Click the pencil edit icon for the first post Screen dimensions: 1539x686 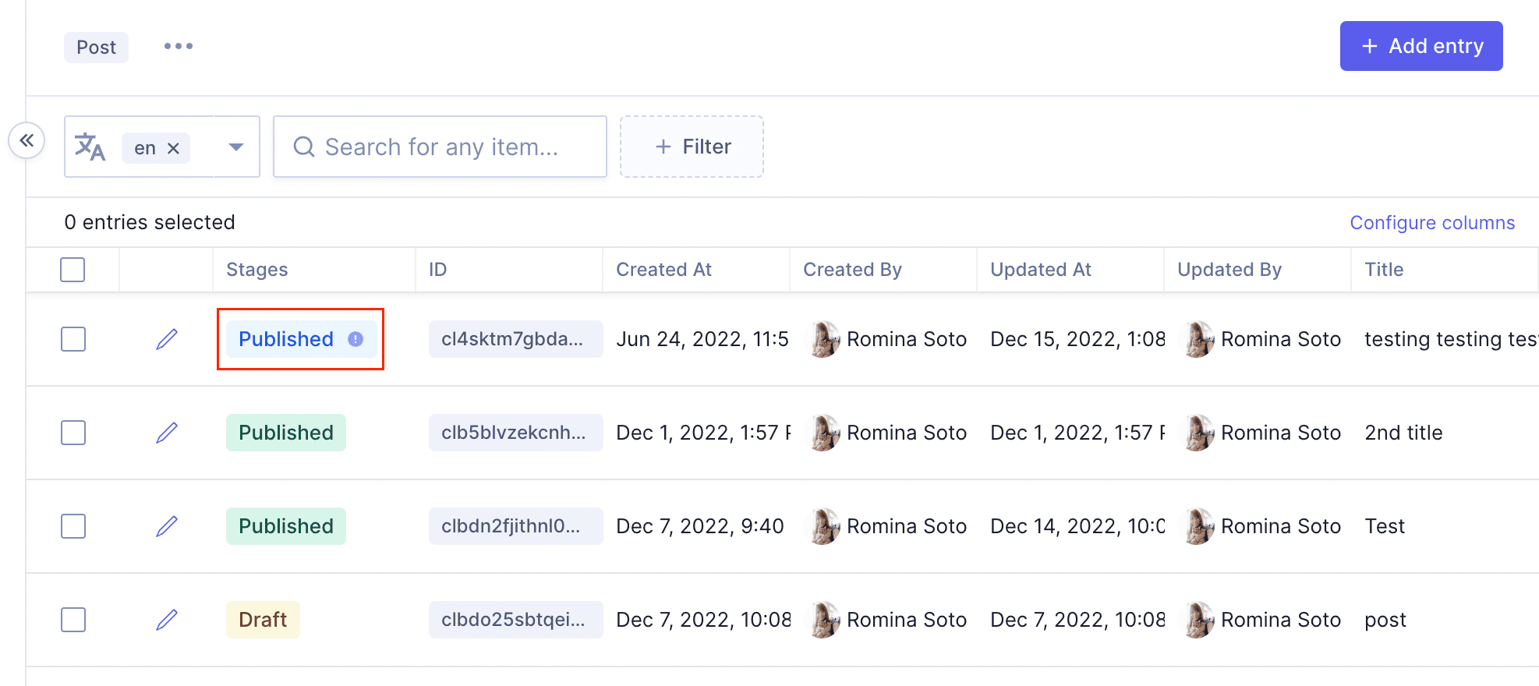pos(167,339)
